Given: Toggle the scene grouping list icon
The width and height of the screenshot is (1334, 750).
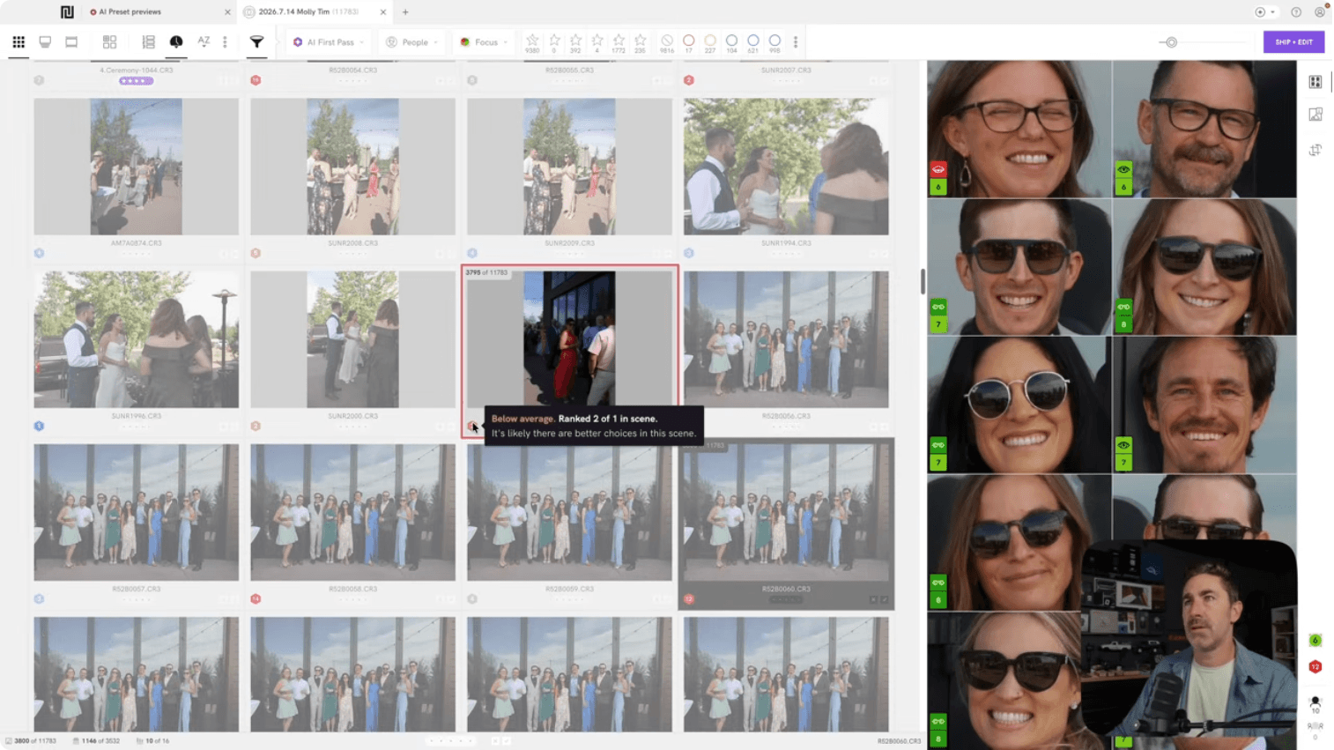Looking at the screenshot, I should click(x=148, y=41).
